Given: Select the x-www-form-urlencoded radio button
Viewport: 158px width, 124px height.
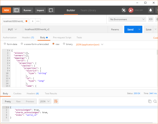Looking at the screenshot, I should pos(22,44).
